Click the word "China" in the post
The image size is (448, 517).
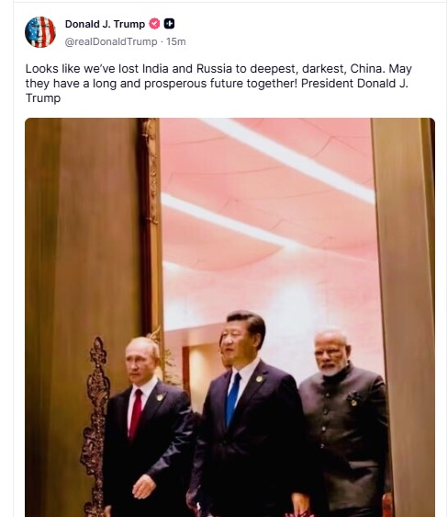[x=365, y=69]
